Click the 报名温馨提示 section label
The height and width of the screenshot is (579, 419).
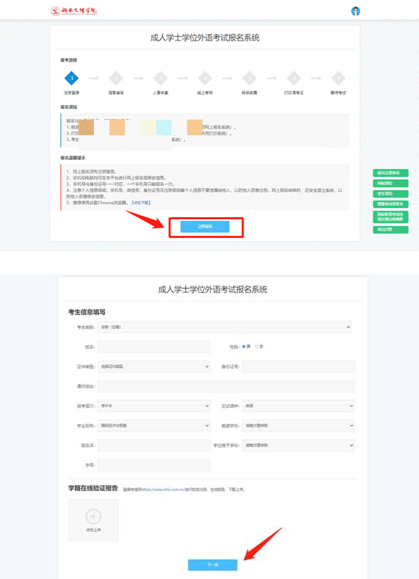(x=73, y=158)
